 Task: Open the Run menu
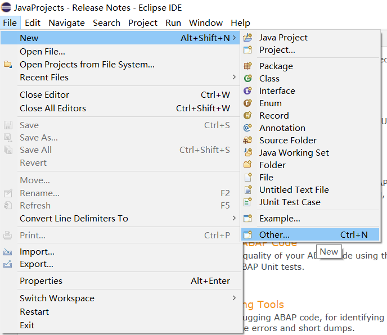173,23
